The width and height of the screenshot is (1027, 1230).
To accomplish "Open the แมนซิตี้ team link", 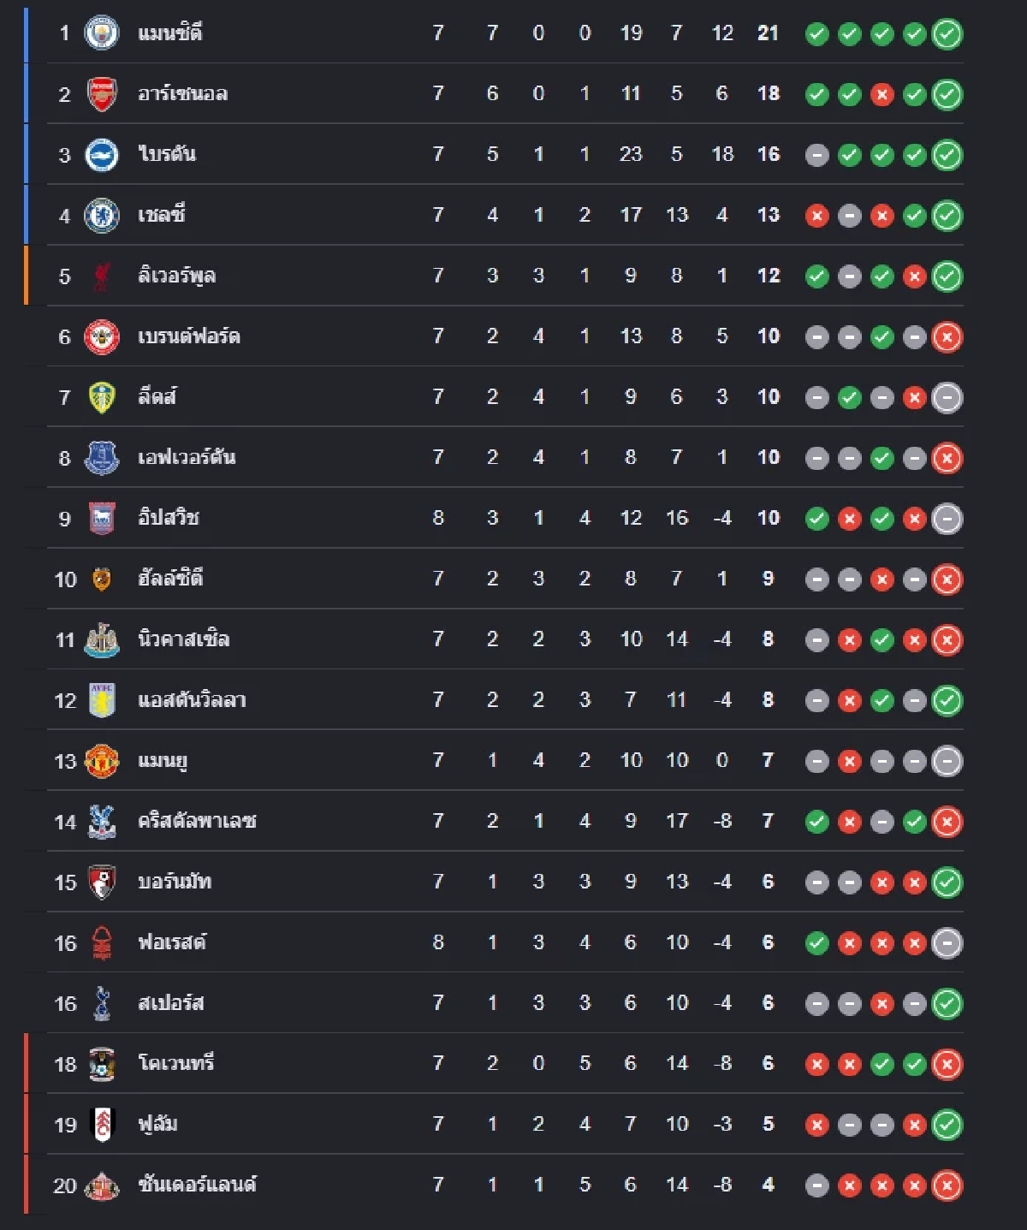I will [x=170, y=33].
